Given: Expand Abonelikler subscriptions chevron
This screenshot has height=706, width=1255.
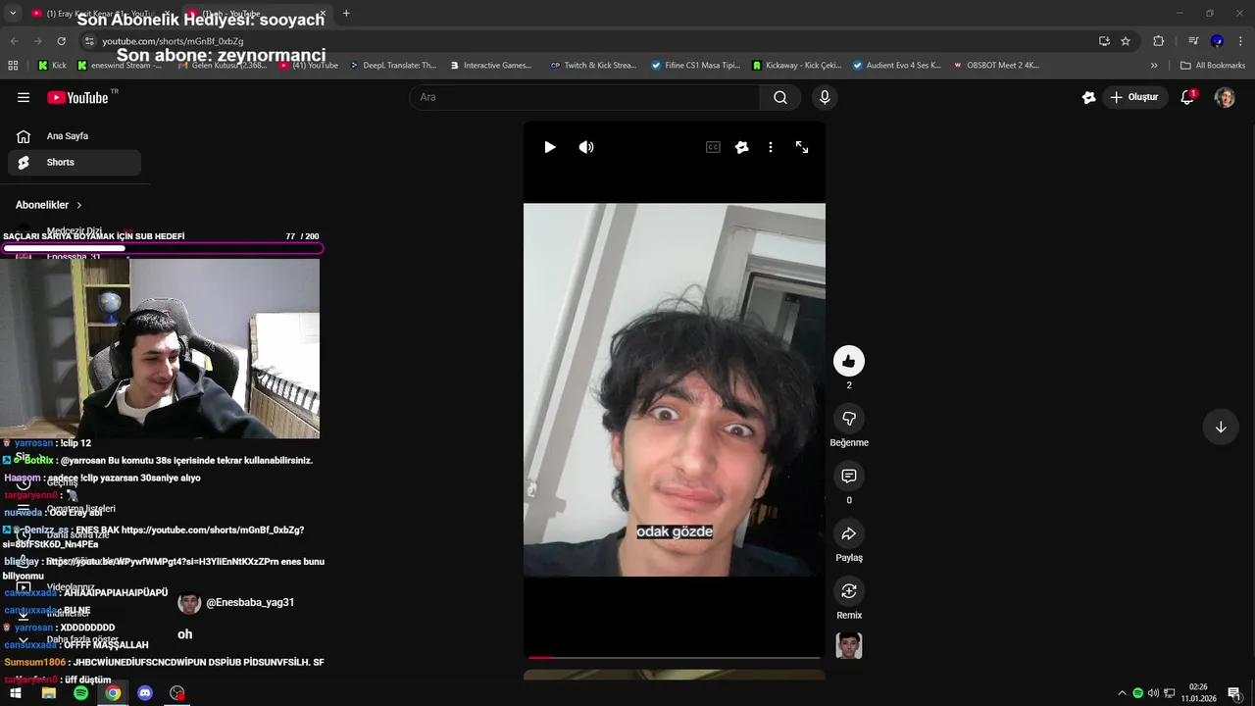Looking at the screenshot, I should [x=79, y=205].
